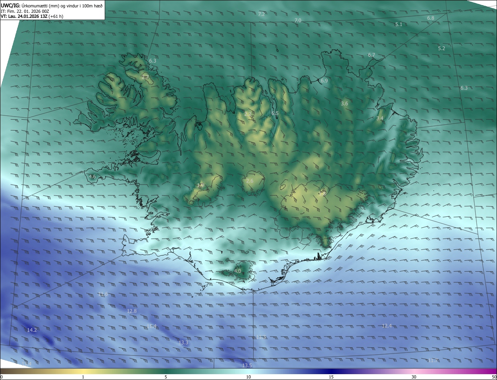Click the 6.7 value label on the map
Image resolution: width=497 pixels, height=380 pixels.
372,55
